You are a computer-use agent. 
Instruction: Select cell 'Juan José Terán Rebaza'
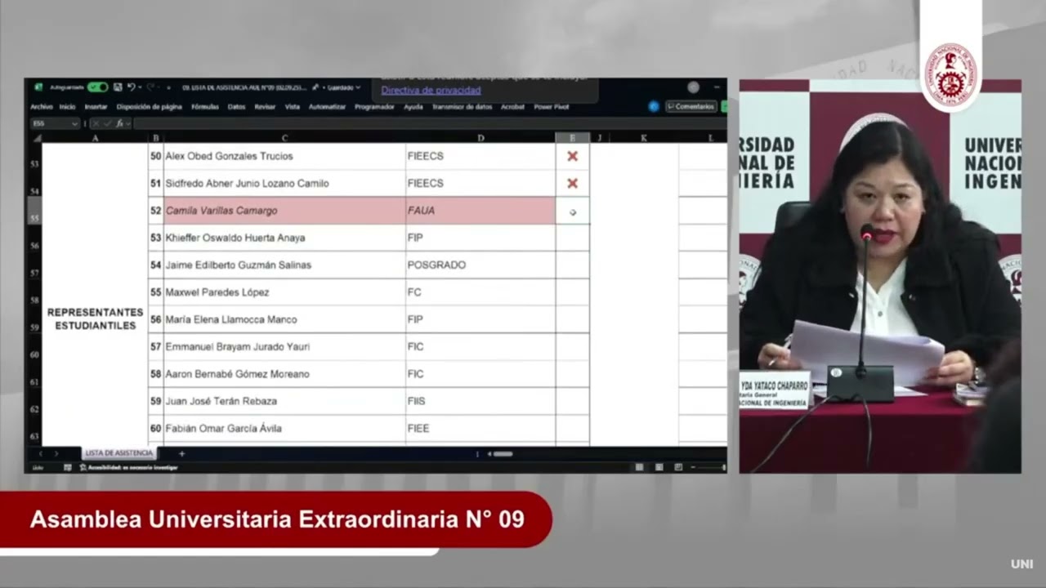284,401
